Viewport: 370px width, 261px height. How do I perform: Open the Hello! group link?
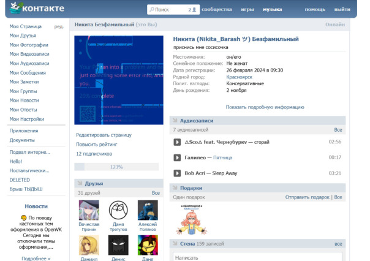click(x=15, y=161)
